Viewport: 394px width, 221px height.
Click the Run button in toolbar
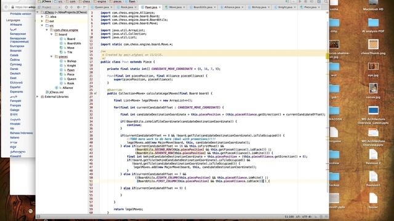300,1
